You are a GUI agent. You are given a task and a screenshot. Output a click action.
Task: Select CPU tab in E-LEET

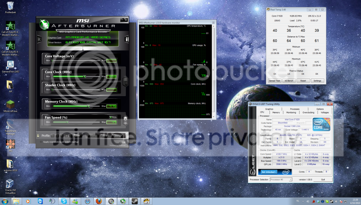(x=262, y=112)
